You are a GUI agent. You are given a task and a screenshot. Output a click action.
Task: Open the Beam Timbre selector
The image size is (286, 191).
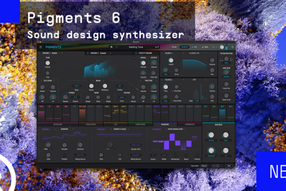pos(120,86)
